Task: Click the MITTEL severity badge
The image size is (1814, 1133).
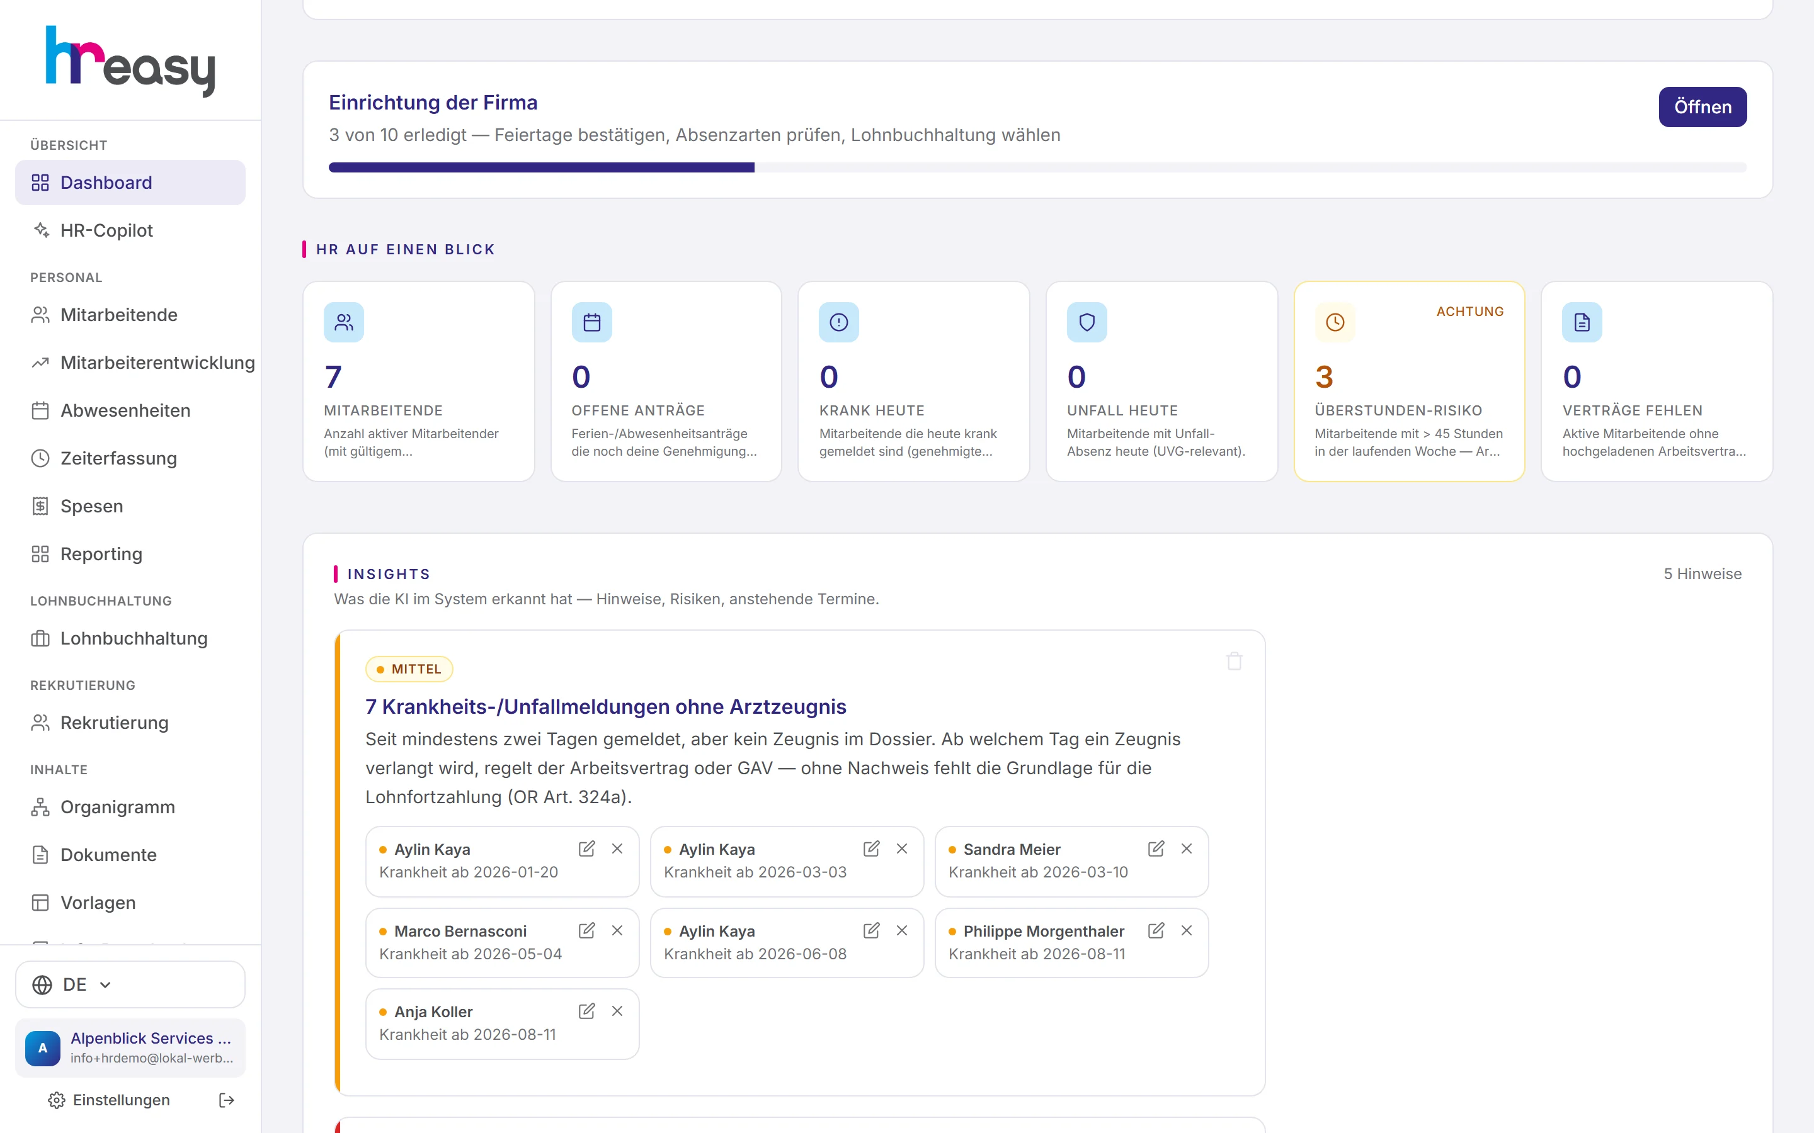Action: click(409, 669)
